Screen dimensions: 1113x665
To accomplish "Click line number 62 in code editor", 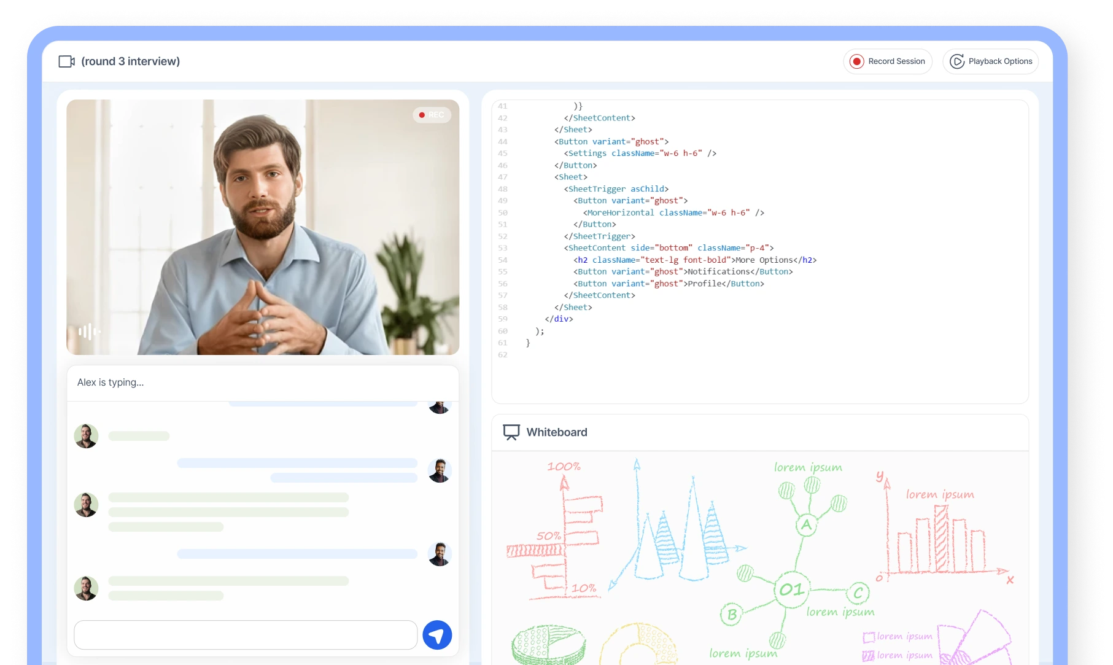I will (x=503, y=355).
